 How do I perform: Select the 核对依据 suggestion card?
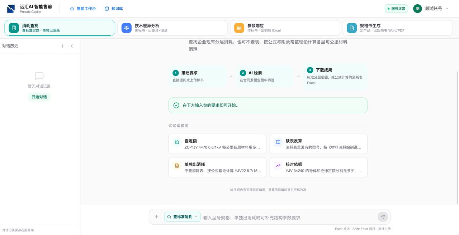[318, 167]
